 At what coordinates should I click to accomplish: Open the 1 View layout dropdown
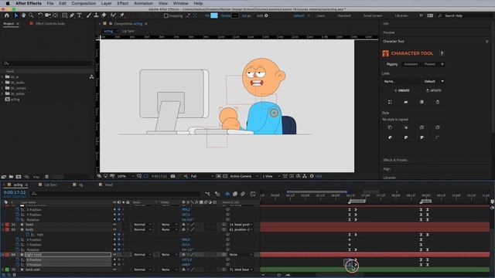click(271, 176)
